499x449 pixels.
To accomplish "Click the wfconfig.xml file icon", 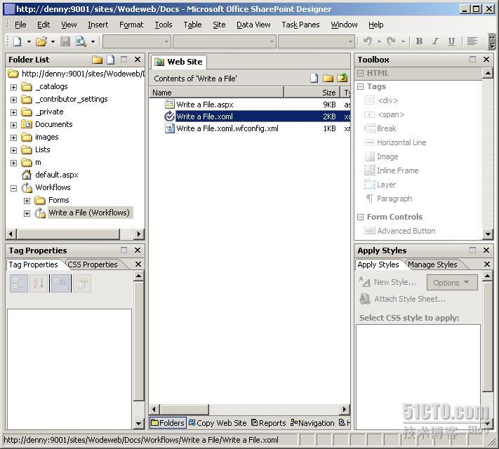I will [170, 128].
